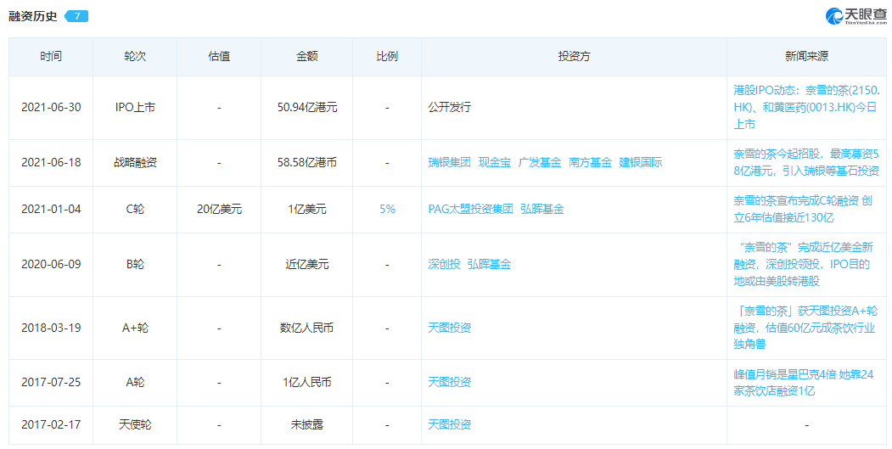
Task: Click amount cell 近亿美元
Action: pyautogui.click(x=307, y=265)
